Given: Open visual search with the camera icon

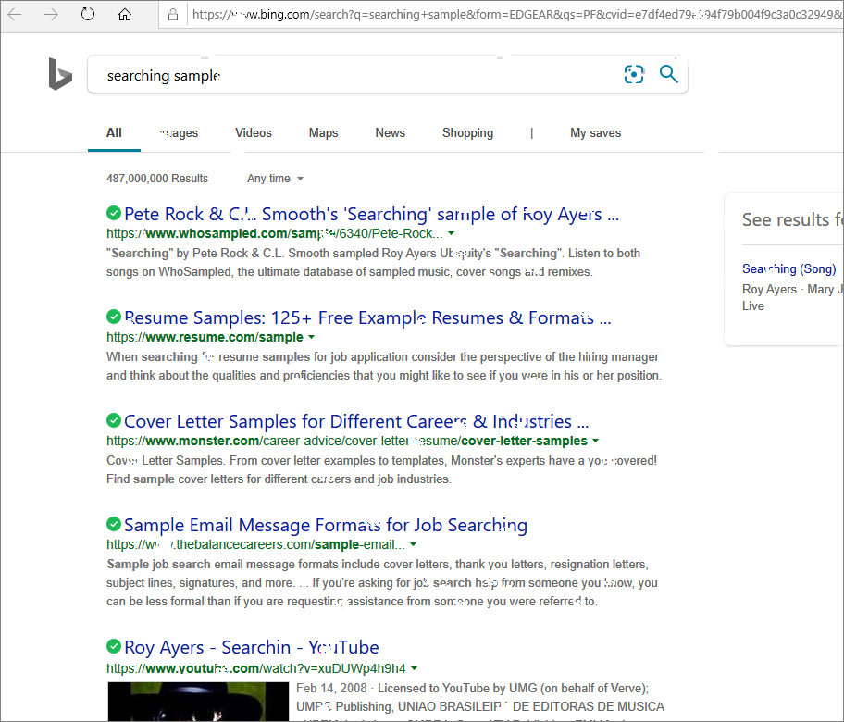Looking at the screenshot, I should click(x=634, y=75).
